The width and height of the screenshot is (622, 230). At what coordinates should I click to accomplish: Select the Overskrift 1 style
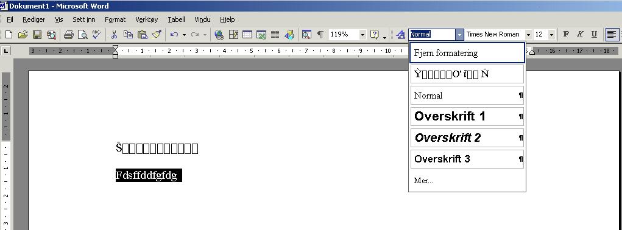(x=467, y=116)
